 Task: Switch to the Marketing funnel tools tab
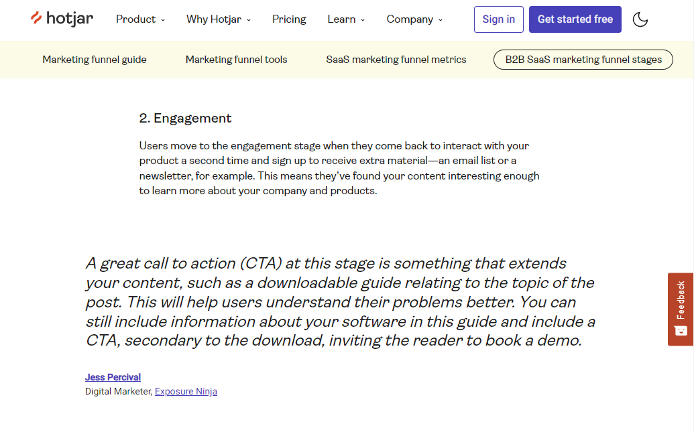236,60
